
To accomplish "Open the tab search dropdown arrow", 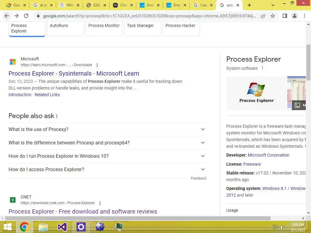I will coord(273,5).
